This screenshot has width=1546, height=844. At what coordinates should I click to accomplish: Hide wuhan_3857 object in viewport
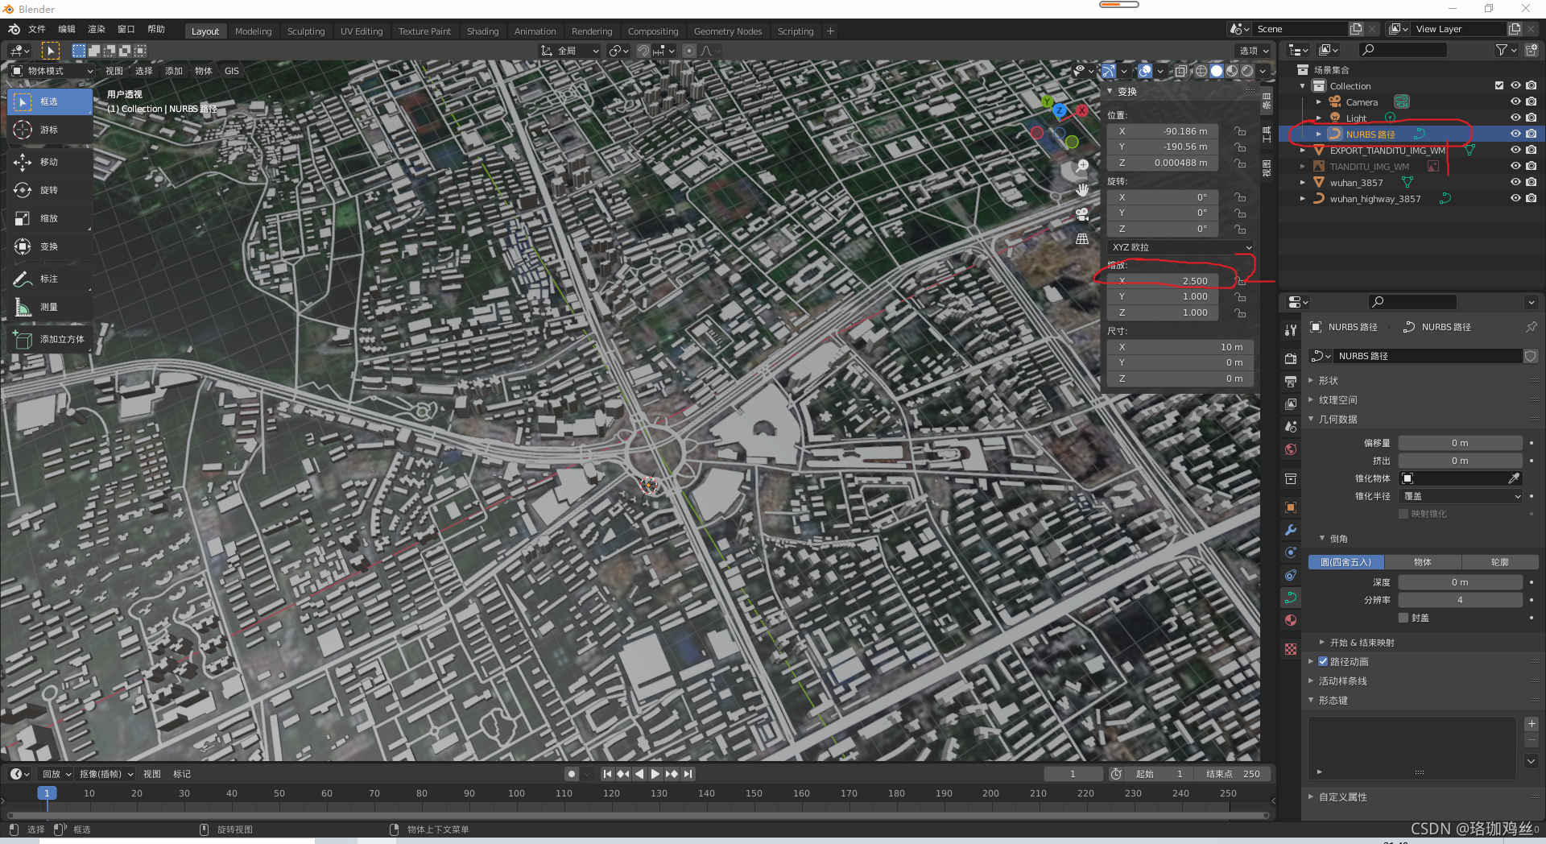[1515, 182]
